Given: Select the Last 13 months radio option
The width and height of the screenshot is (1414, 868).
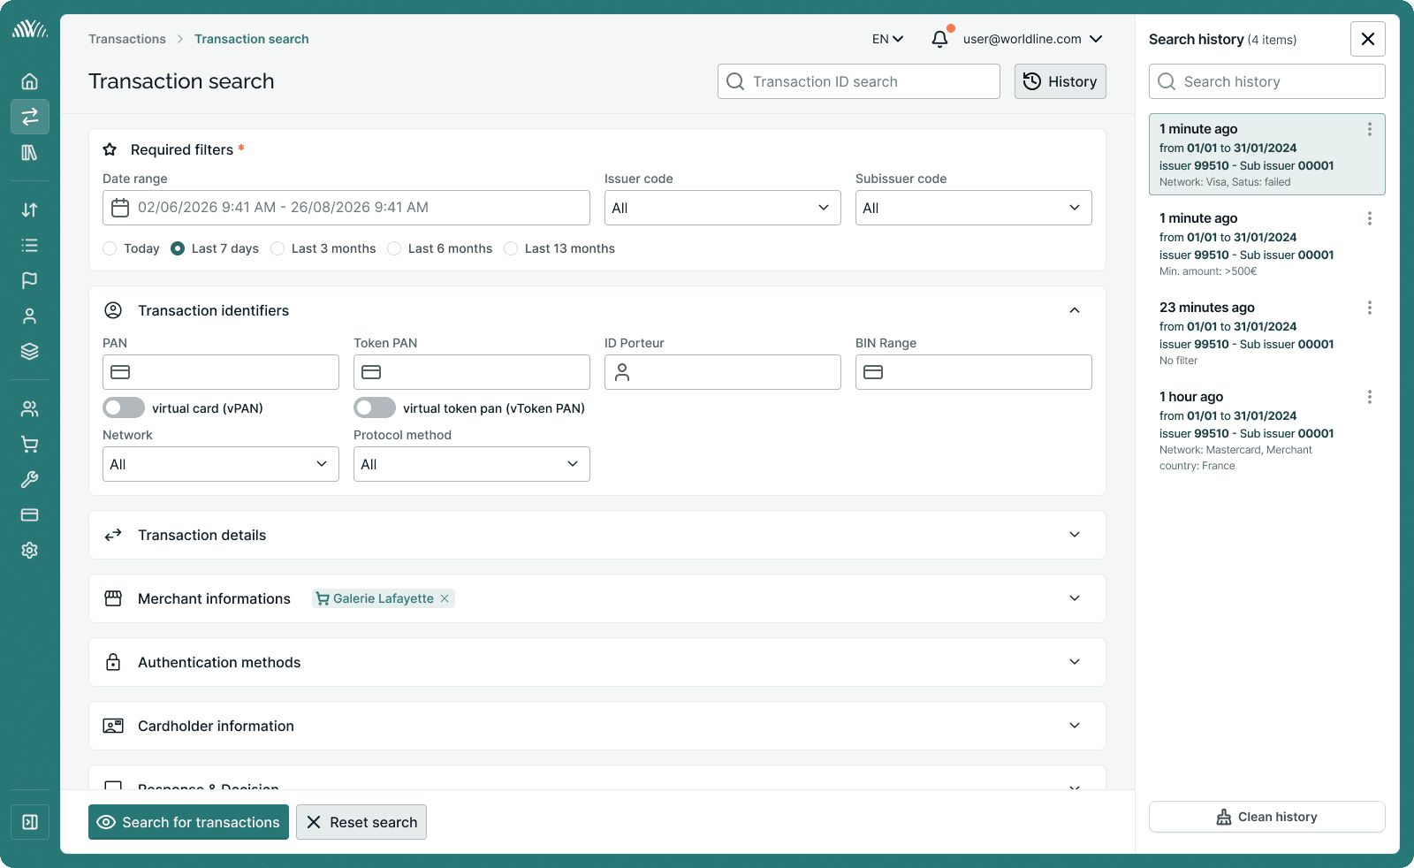Looking at the screenshot, I should pyautogui.click(x=511, y=248).
